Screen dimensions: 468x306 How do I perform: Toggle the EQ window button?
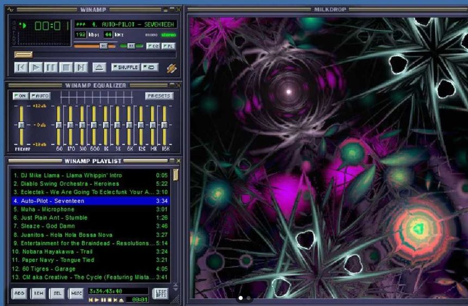153,46
